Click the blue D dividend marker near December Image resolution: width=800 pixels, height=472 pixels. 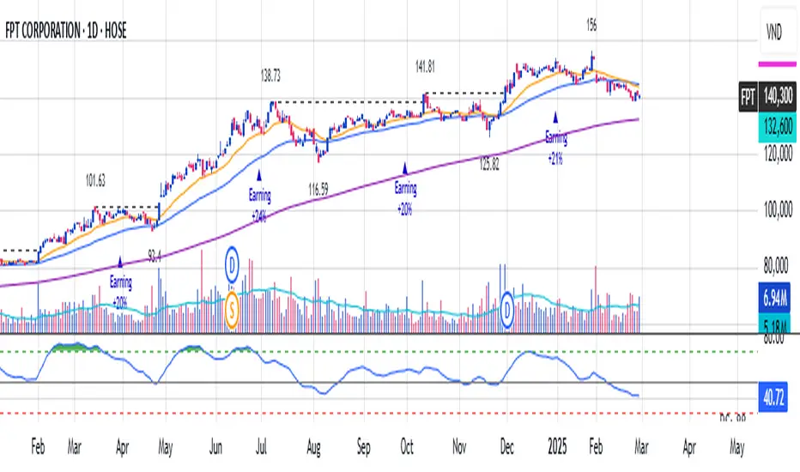pos(507,309)
